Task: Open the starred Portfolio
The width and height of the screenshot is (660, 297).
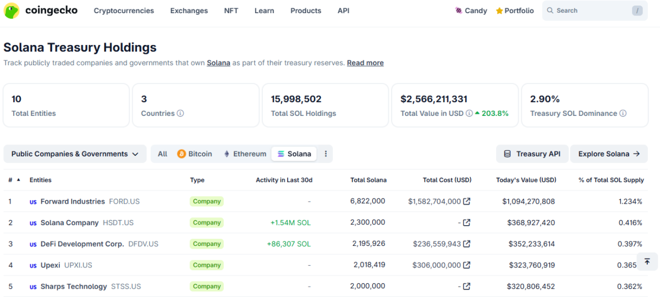Action: coord(515,10)
